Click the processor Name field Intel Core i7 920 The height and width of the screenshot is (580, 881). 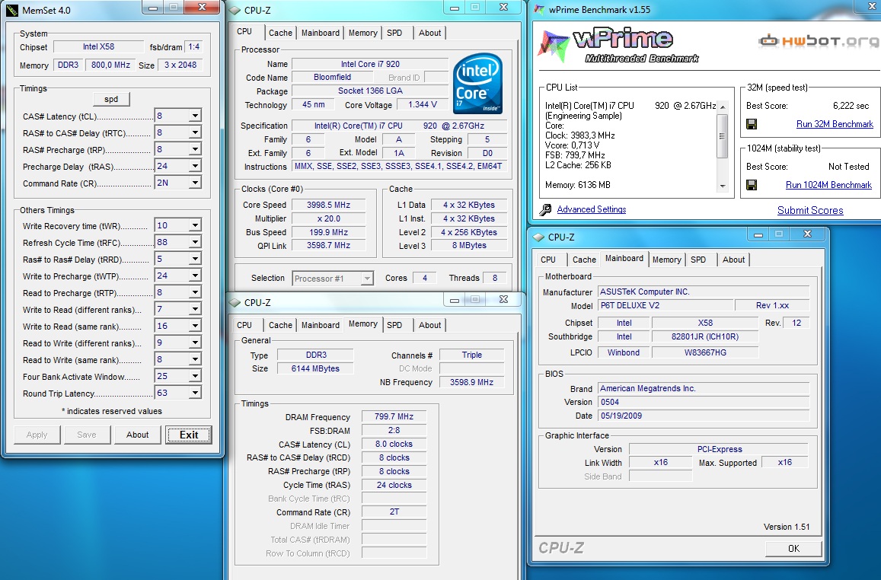(x=370, y=64)
